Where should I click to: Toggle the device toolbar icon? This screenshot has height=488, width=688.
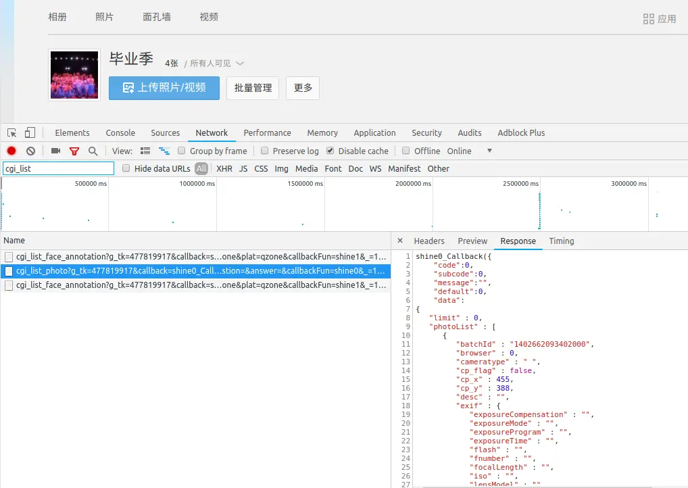click(30, 132)
